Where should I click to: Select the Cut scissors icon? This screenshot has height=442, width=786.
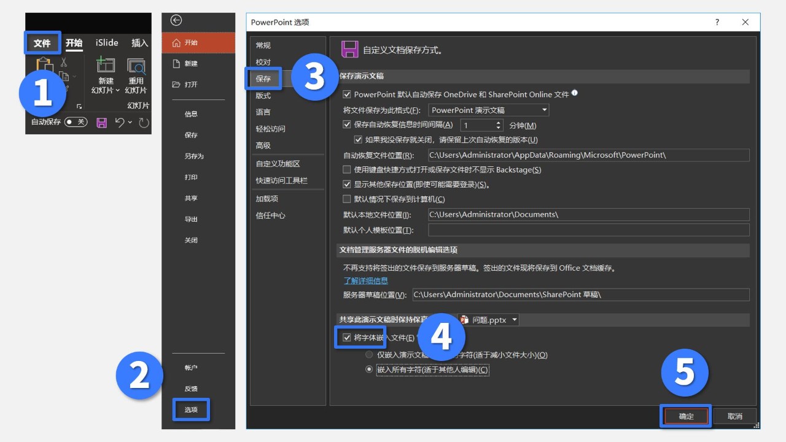pos(63,63)
